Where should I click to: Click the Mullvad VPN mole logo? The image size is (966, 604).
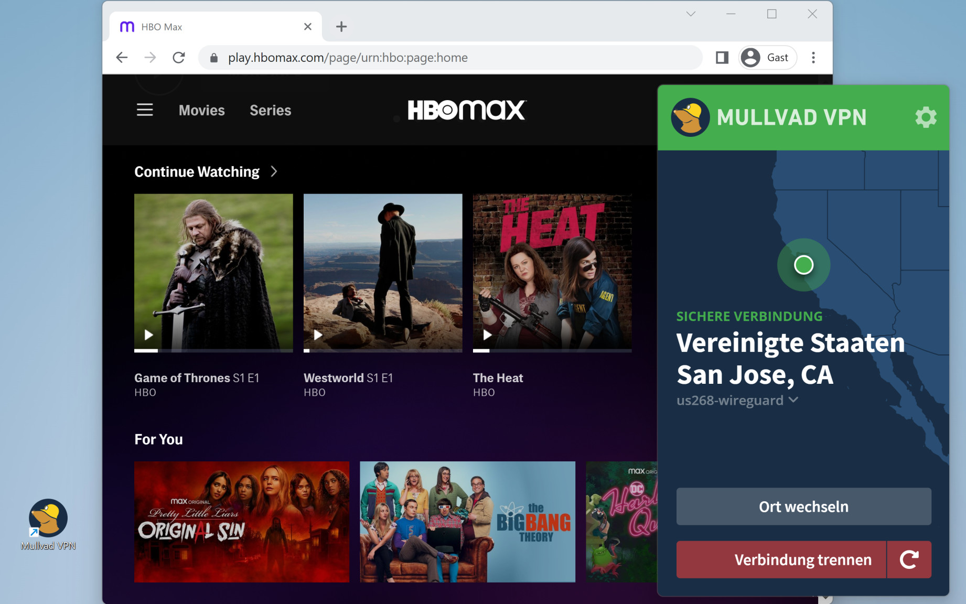pyautogui.click(x=690, y=117)
